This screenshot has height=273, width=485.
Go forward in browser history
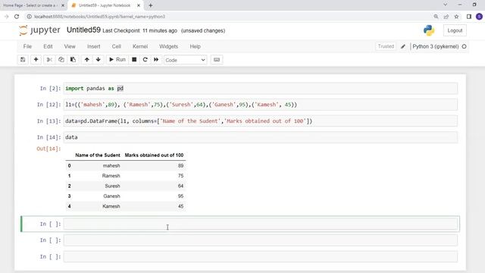click(x=6, y=17)
